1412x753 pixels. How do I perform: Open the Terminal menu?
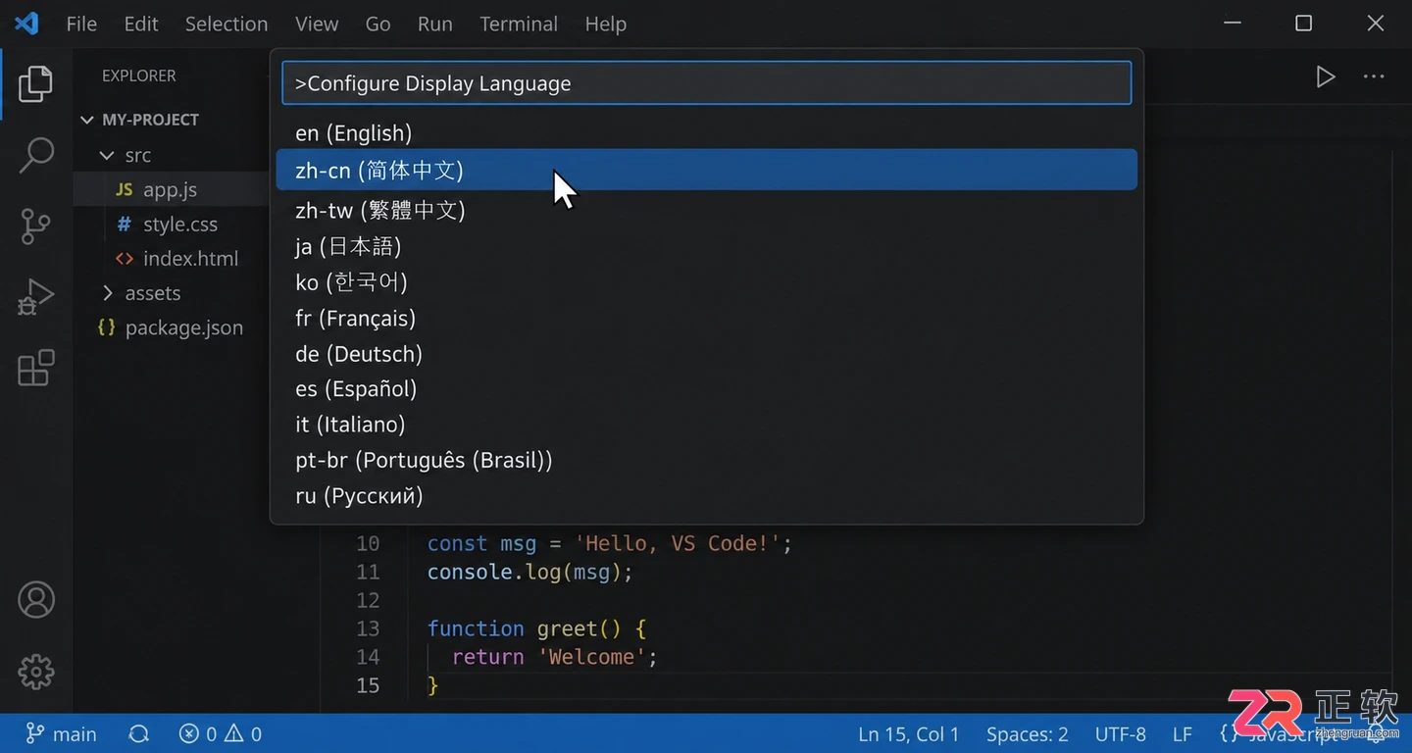click(x=519, y=24)
